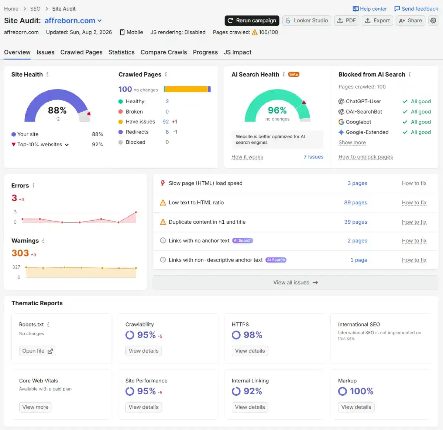The width and height of the screenshot is (443, 430).
Task: Click Links with no anchor text notice icon
Action: (163, 241)
